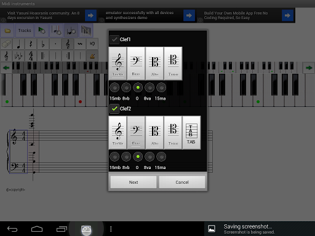Click the eraser tool icon
The image size is (315, 236).
pyautogui.click(x=6, y=44)
